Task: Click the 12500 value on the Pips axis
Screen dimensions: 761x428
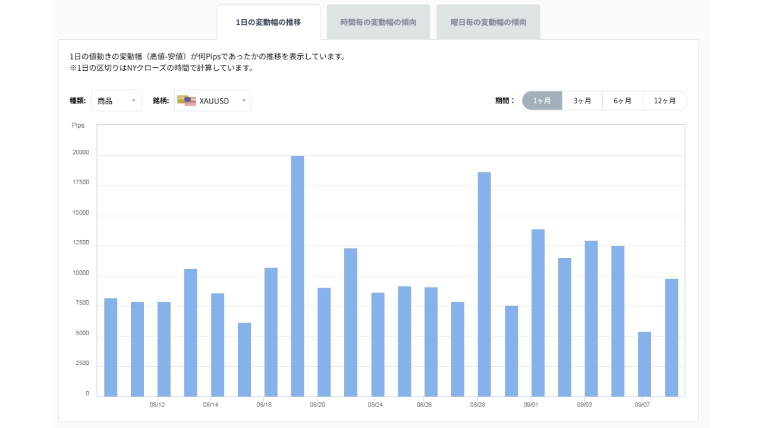Action: (x=80, y=243)
